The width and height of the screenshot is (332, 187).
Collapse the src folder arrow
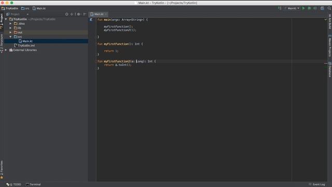pyautogui.click(x=10, y=37)
